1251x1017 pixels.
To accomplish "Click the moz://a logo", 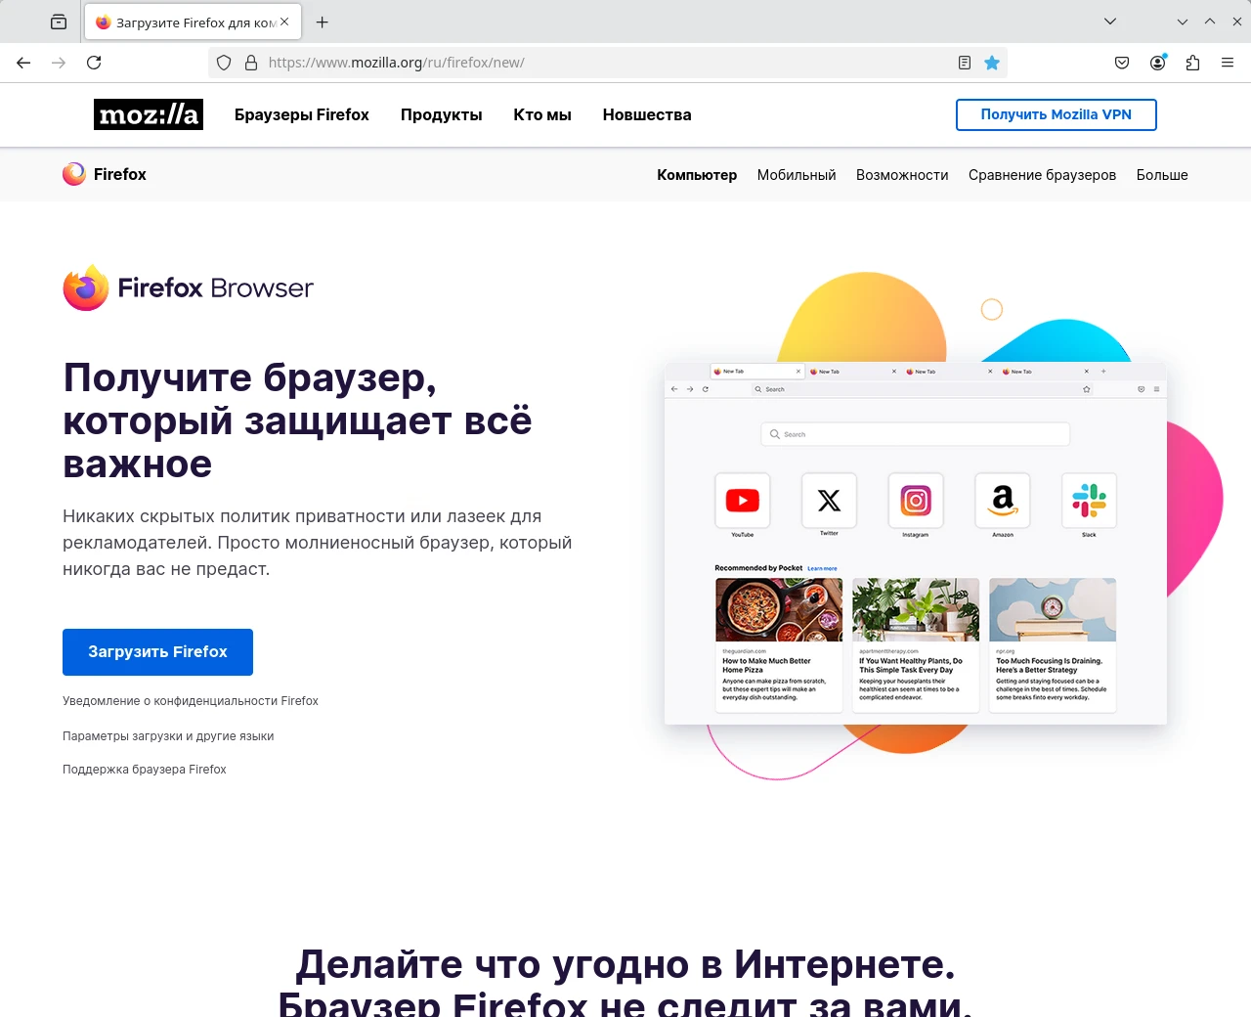I will tap(149, 114).
